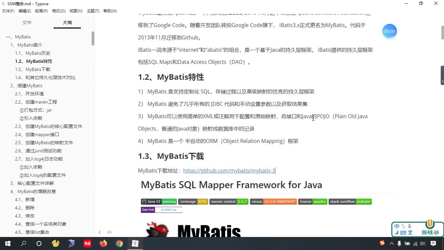444x250 pixels.
Task: Open the IME soft keyboard icon
Action: point(403,232)
